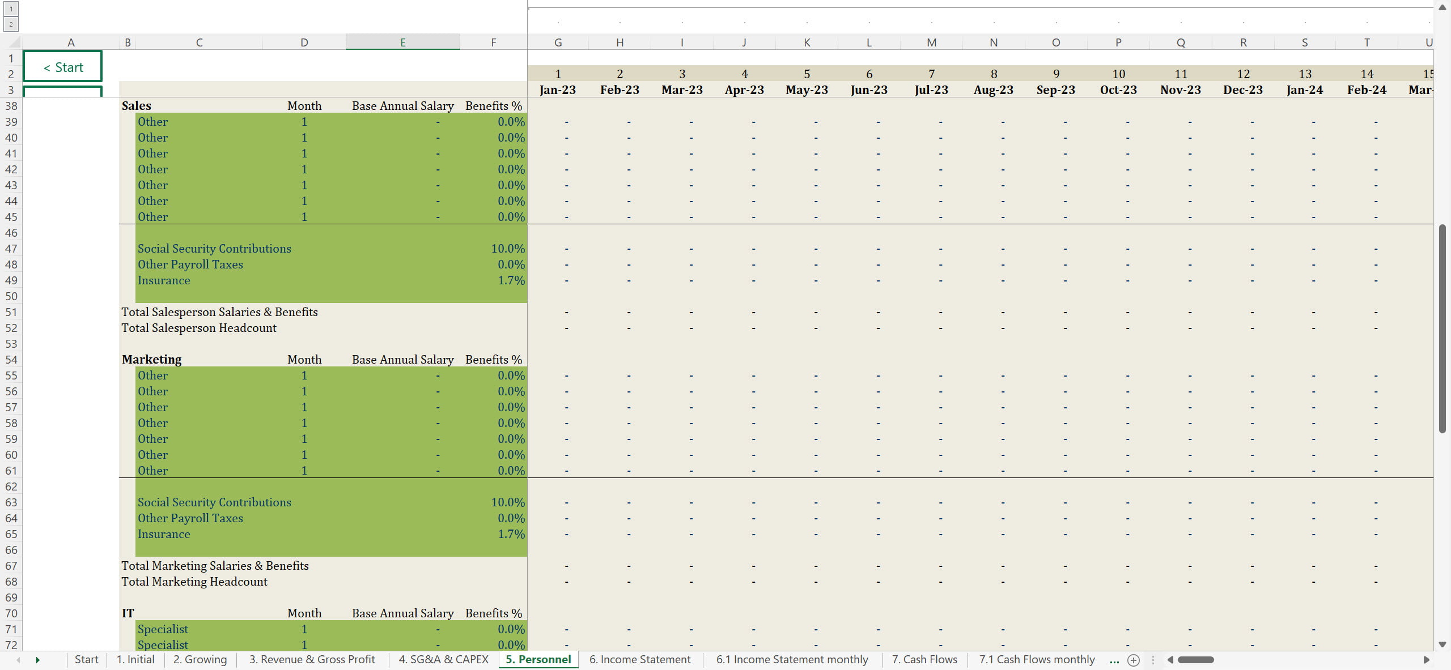Screen dimensions: 1451x670
Task: Select row 54 header
Action: [11, 360]
